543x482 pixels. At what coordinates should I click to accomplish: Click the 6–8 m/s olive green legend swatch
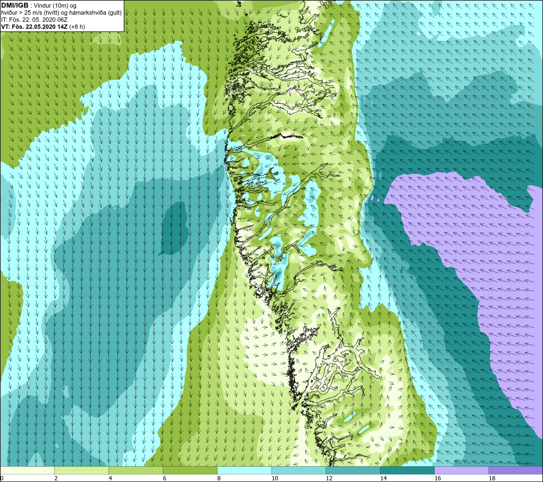pyautogui.click(x=190, y=471)
